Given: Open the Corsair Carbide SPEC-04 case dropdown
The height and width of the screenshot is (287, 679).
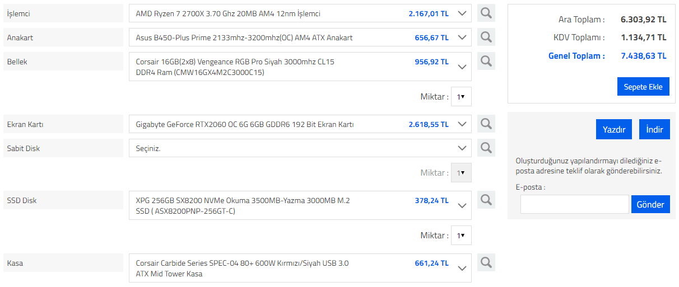Looking at the screenshot, I should click(x=300, y=268).
